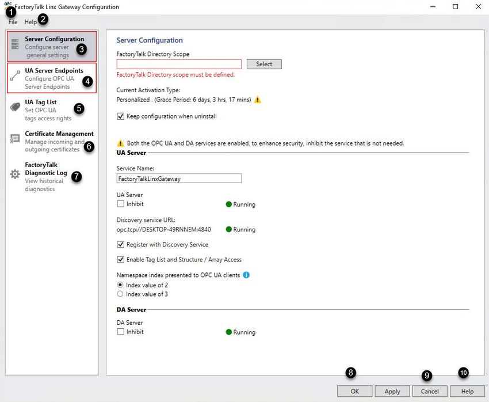Click the discovery URL opc.tcp://DESKTOP-49RNNEM:4840
The image size is (489, 402).
coord(164,229)
